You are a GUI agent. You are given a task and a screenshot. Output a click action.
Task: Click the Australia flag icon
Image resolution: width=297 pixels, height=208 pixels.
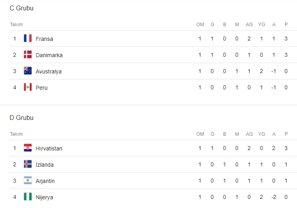[x=28, y=71]
